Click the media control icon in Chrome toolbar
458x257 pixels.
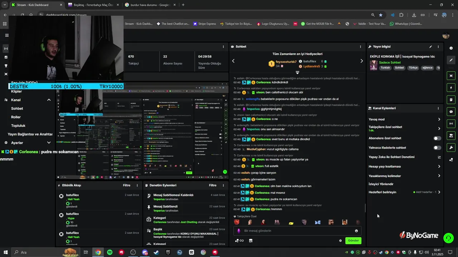[435, 15]
